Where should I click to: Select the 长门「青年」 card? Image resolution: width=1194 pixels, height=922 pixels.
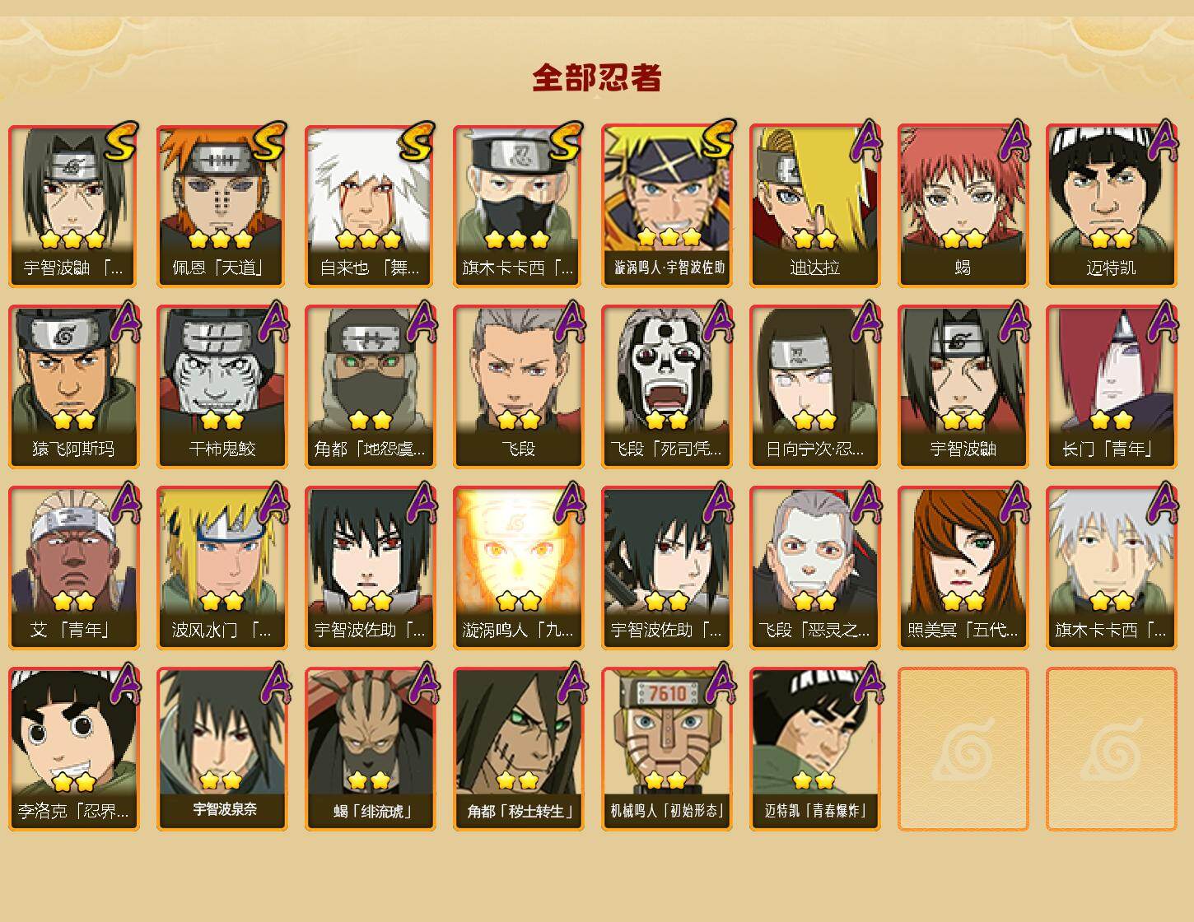pos(1111,387)
